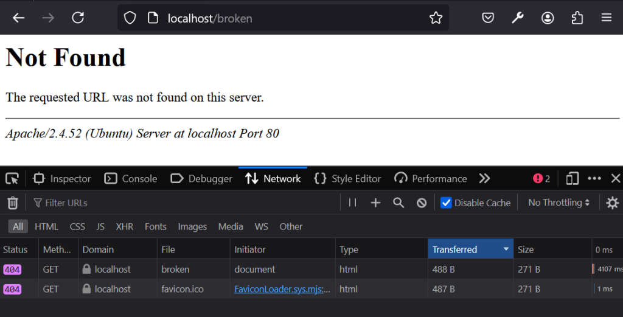This screenshot has height=317, width=623.
Task: Clear network log with trash icon
Action: (13, 203)
